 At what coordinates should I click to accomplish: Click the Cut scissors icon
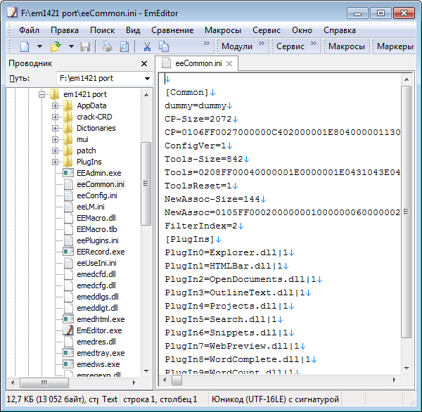click(x=147, y=46)
